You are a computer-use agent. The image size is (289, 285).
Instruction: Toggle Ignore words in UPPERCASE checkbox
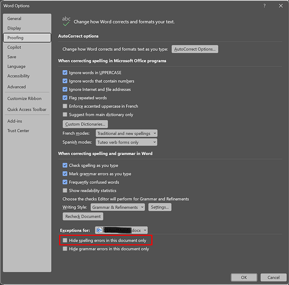pos(65,72)
